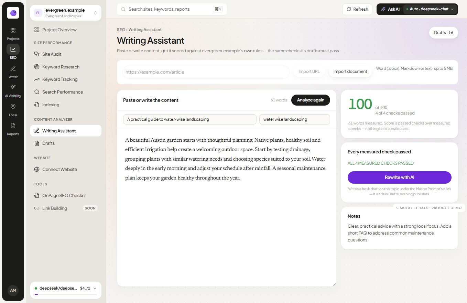Open Site Audit page
467x303 pixels.
tap(66, 54)
